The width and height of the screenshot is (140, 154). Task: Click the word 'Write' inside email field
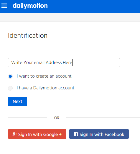click(x=17, y=63)
